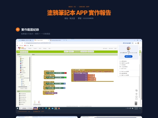Screen dimensions: 158x118
Task: Switch to the MIT App Inventor browser tab
Action: point(42,40)
